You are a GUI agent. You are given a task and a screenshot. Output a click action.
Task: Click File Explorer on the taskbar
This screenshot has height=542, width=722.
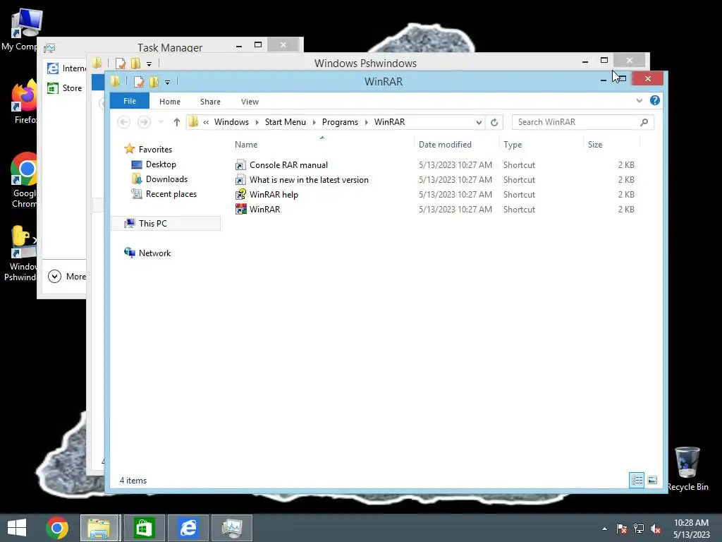[100, 528]
